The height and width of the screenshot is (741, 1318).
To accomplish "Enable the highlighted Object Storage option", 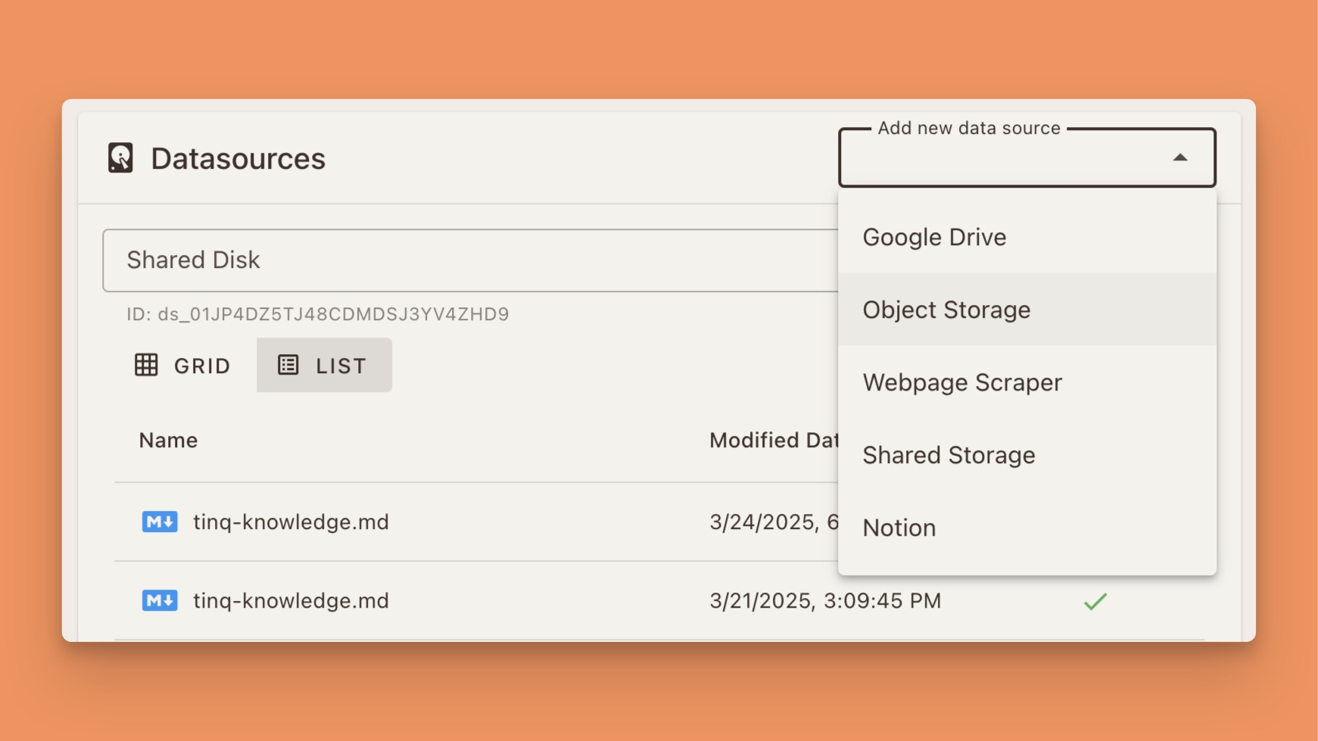I will tap(946, 309).
